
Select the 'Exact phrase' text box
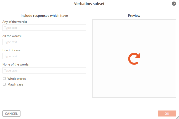pos(44,56)
